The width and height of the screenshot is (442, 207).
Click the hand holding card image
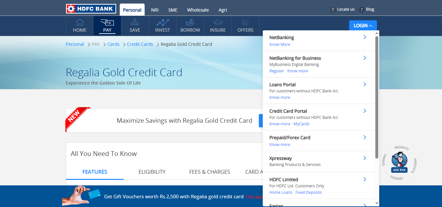point(82,195)
